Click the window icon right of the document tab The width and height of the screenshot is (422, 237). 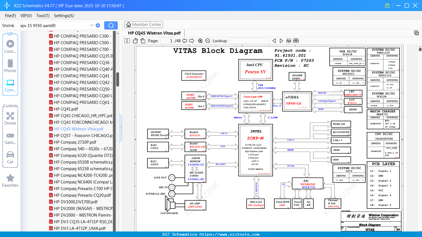click(416, 33)
